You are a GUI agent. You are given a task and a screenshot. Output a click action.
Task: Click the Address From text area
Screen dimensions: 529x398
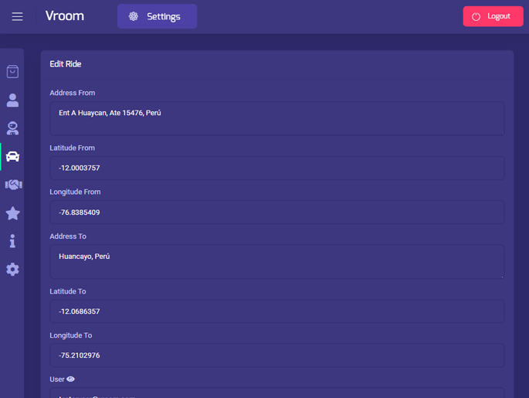(276, 119)
